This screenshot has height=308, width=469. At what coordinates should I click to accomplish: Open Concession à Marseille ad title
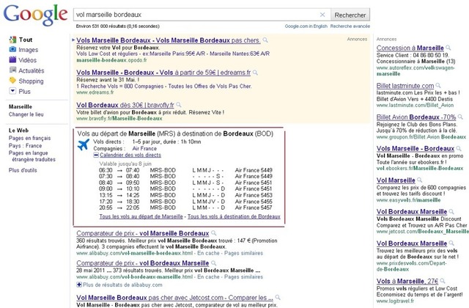[x=410, y=48]
